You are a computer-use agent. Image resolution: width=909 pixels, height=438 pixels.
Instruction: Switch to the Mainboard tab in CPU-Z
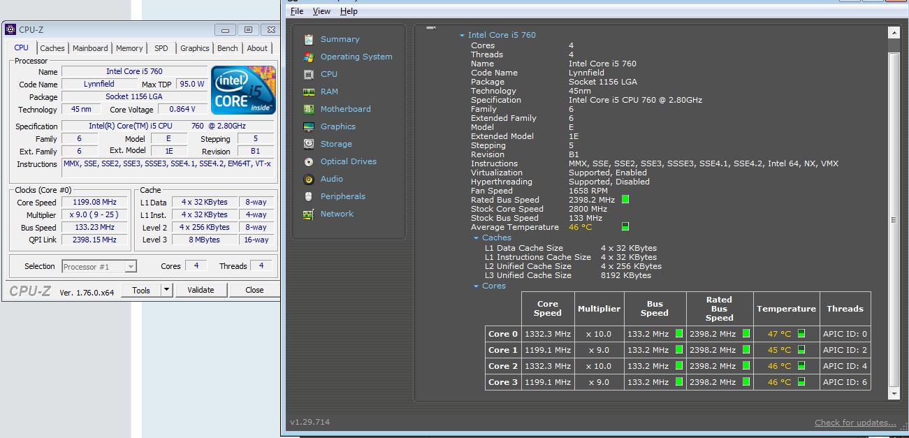point(90,48)
